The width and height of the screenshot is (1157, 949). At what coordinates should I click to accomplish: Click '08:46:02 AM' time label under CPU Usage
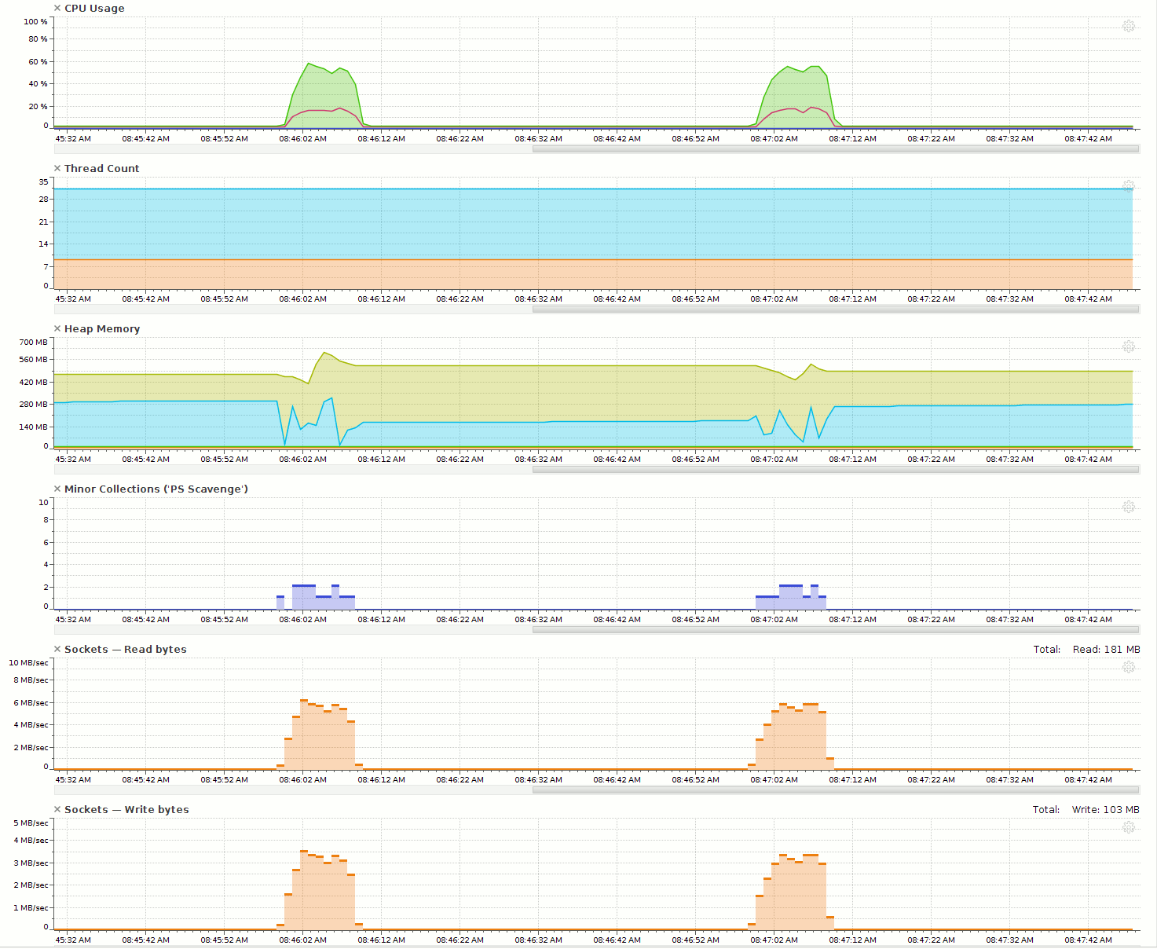pyautogui.click(x=302, y=138)
